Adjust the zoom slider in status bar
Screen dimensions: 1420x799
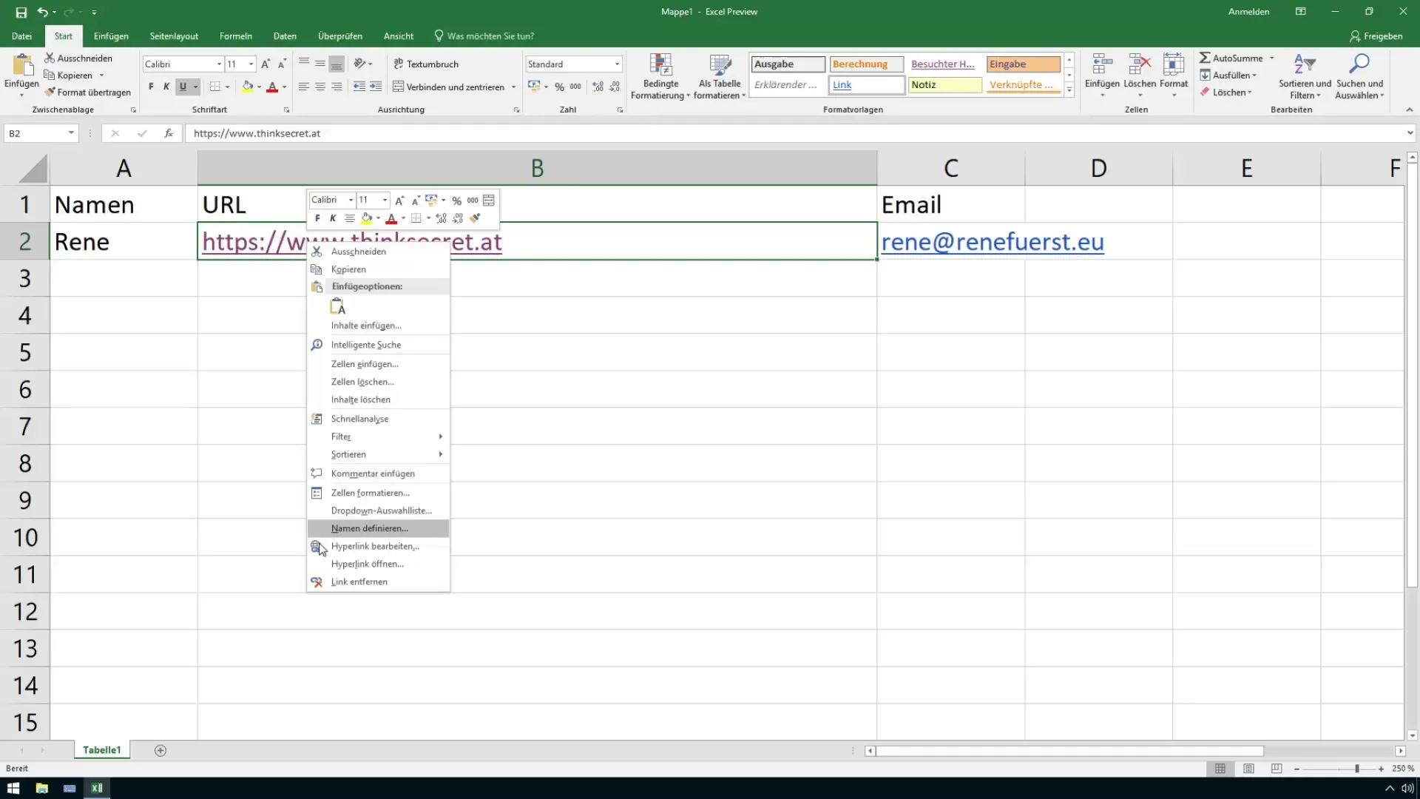click(1356, 769)
